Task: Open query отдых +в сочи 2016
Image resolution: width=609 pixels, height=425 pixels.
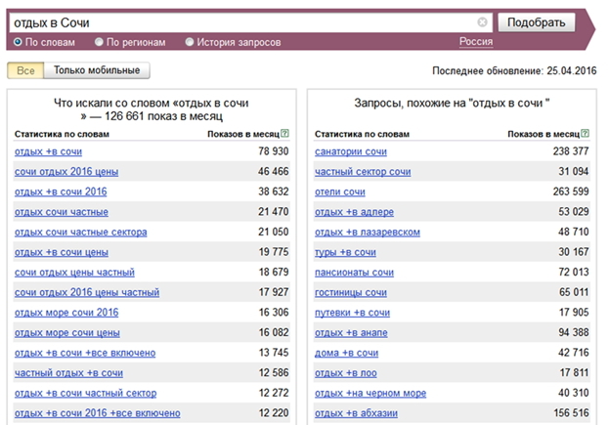Action: 61,191
